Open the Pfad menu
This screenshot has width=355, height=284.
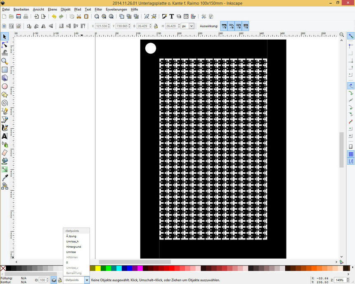(78, 9)
